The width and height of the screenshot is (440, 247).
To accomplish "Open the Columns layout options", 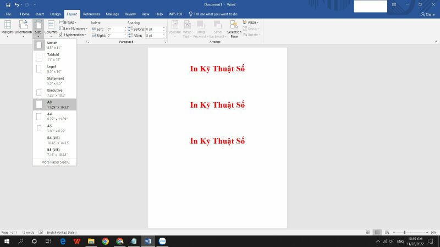I will click(x=51, y=27).
